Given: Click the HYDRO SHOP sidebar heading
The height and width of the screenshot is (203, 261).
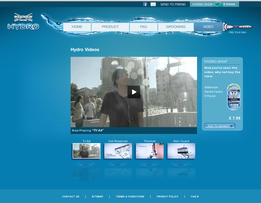Looking at the screenshot, I should [216, 61].
